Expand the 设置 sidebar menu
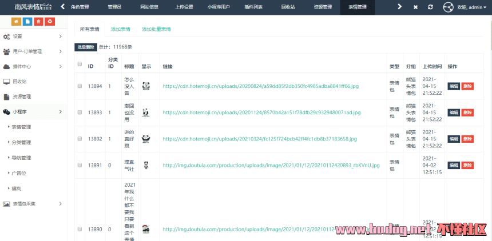 tap(33, 37)
